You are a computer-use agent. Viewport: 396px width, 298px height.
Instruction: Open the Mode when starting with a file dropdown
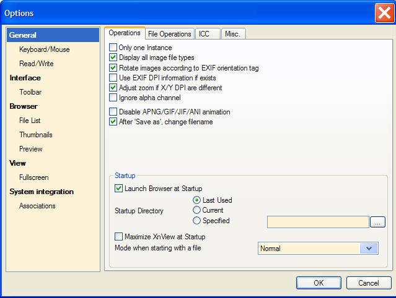click(x=318, y=249)
